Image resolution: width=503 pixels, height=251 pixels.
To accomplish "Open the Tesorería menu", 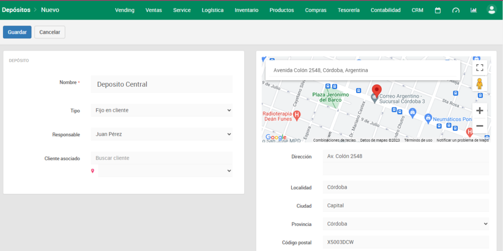I will pyautogui.click(x=349, y=10).
